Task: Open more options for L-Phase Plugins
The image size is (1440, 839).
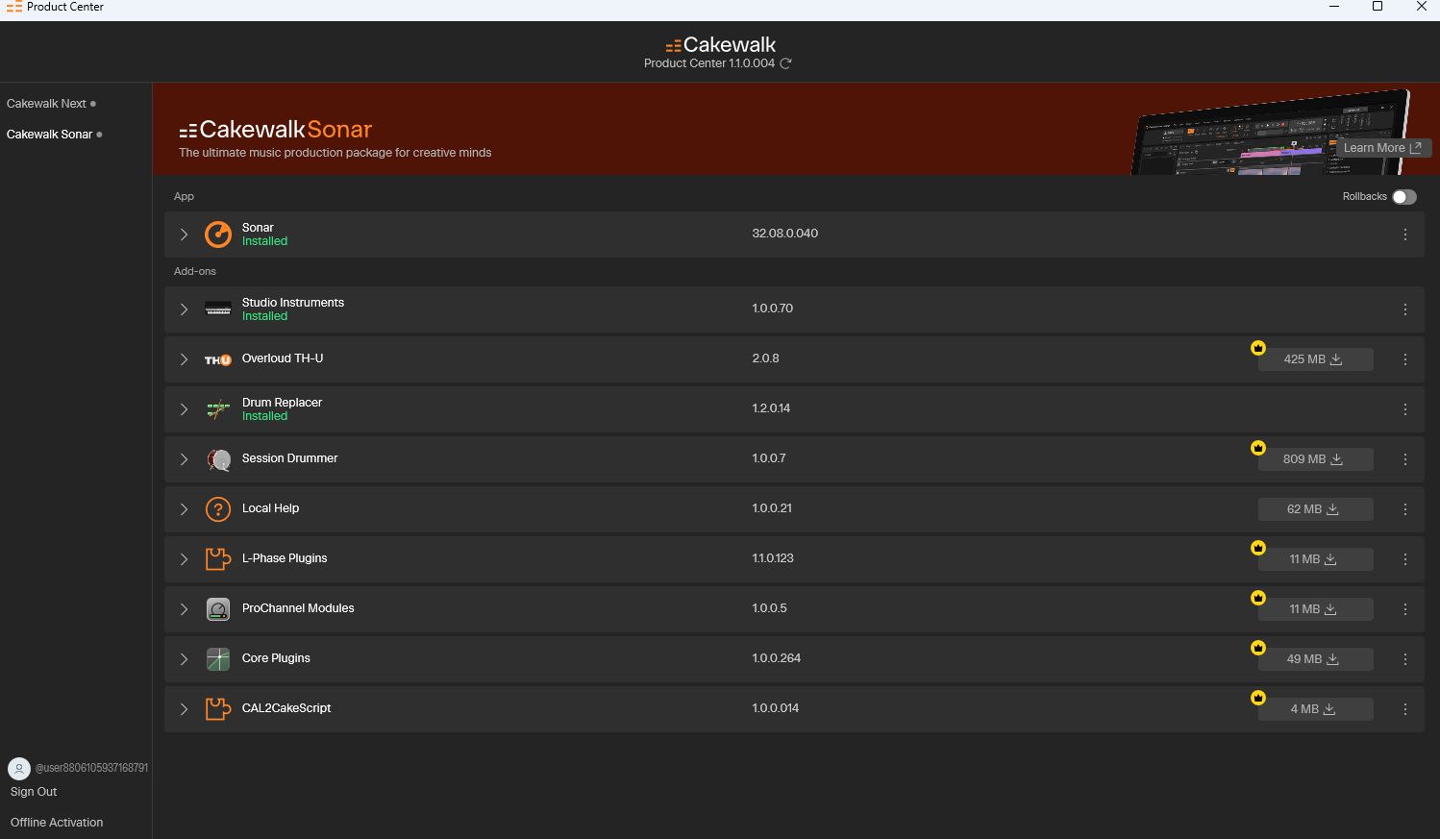Action: [x=1405, y=559]
